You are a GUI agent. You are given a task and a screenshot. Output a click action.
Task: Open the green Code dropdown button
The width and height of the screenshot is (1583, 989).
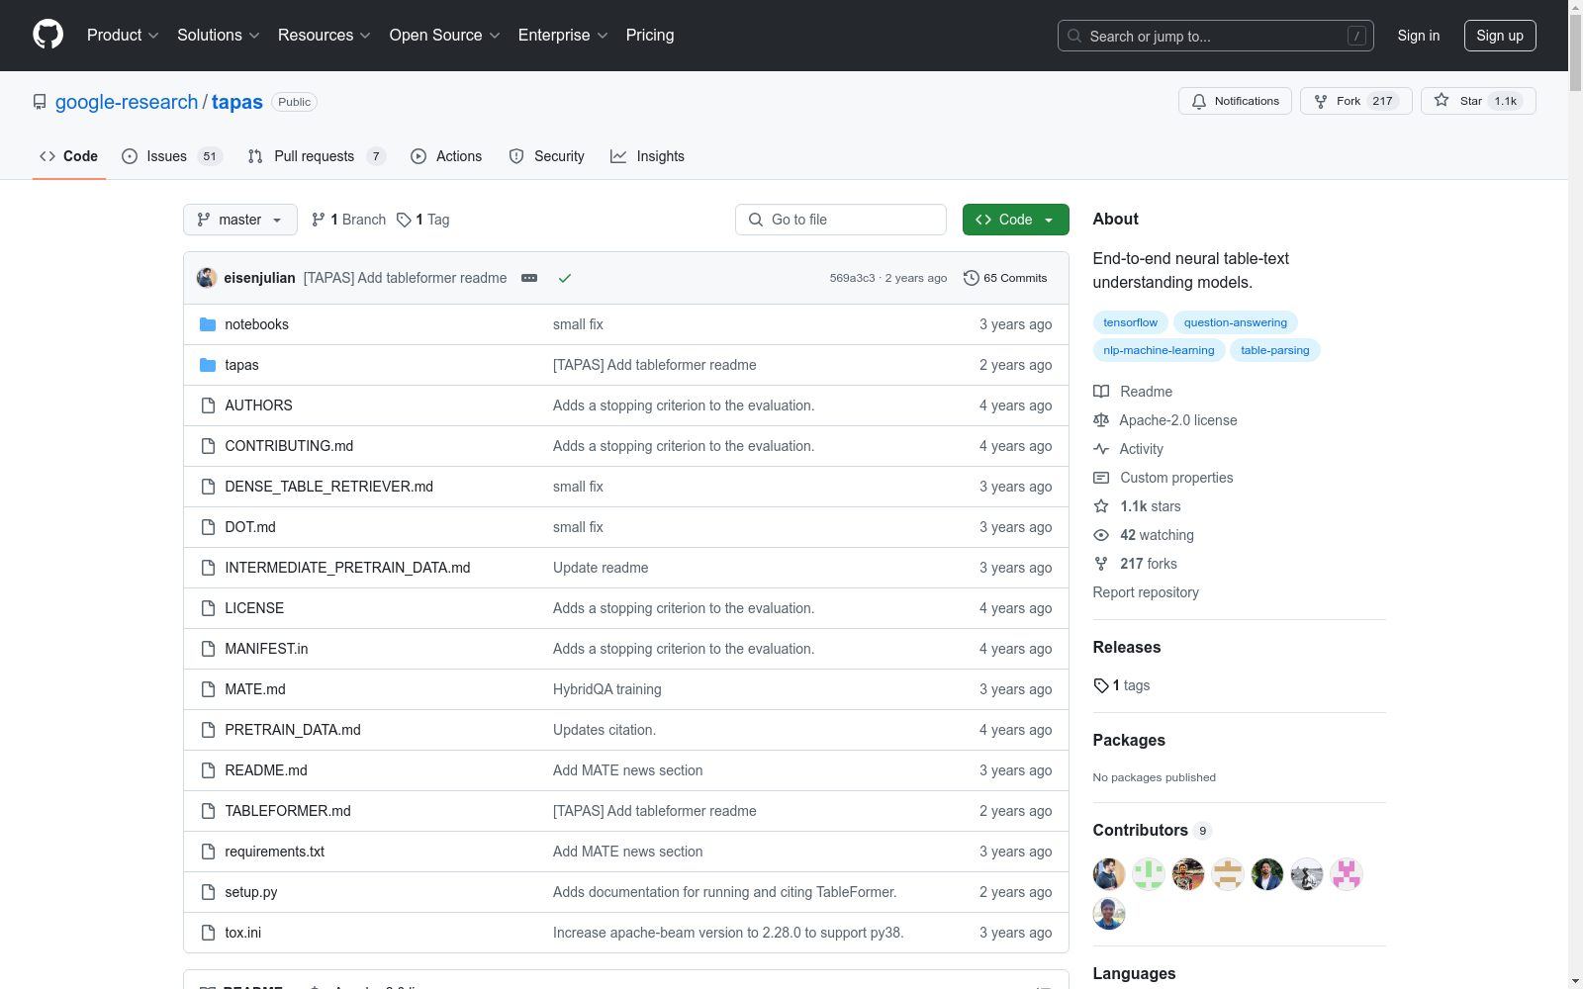click(x=1015, y=220)
